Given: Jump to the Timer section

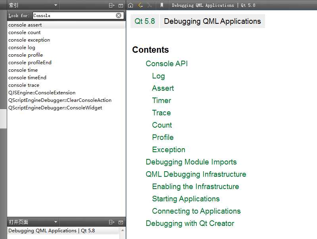Looking at the screenshot, I should pyautogui.click(x=161, y=101).
